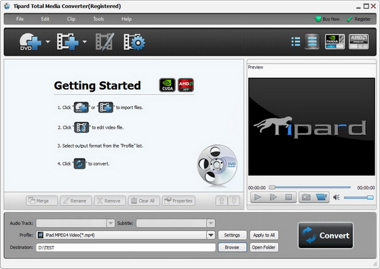Click the Merge button

[41, 201]
